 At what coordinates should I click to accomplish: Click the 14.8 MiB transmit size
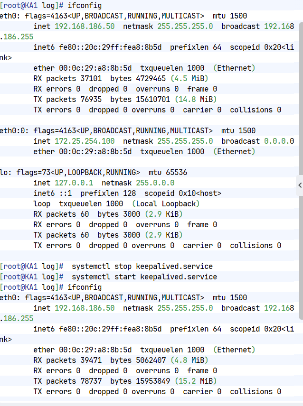(196, 100)
